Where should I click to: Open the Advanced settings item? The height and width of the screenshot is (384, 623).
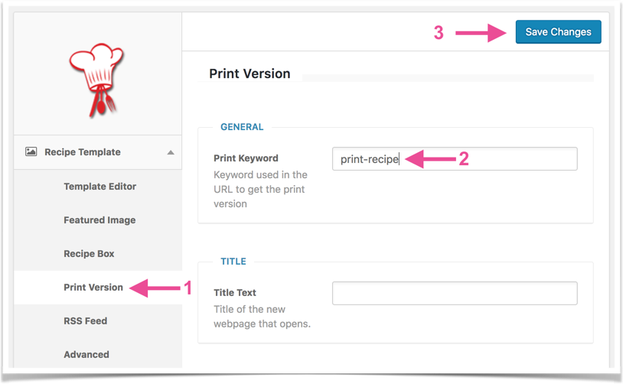click(86, 354)
